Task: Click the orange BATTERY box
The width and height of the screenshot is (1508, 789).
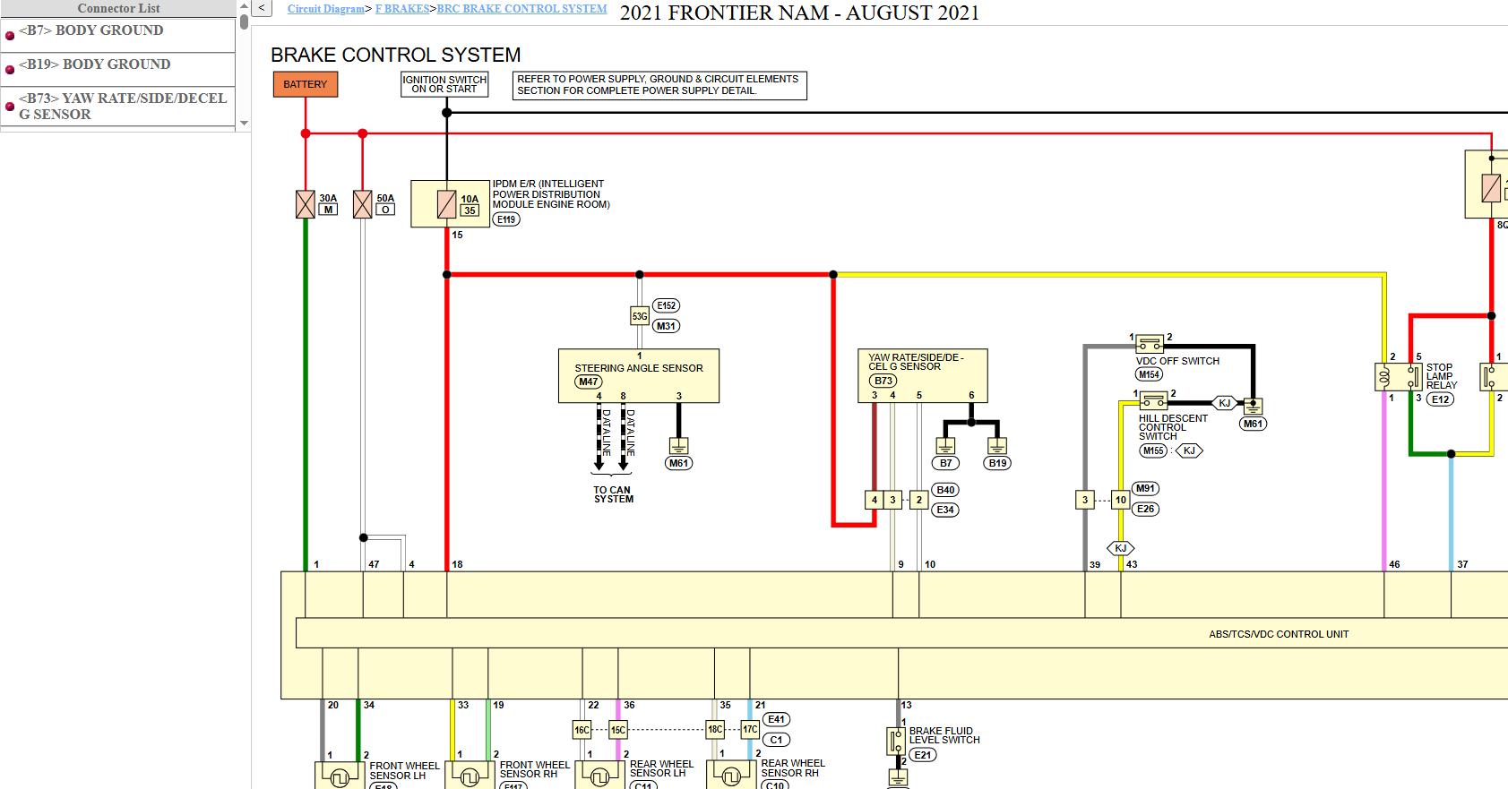Action: coord(305,84)
